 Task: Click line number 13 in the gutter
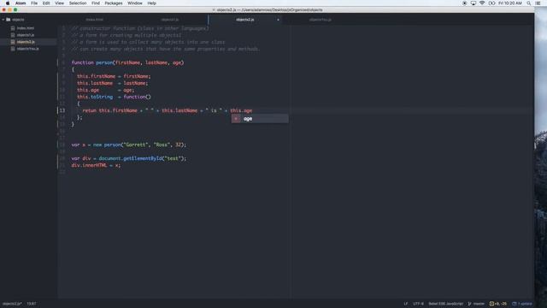pyautogui.click(x=62, y=110)
